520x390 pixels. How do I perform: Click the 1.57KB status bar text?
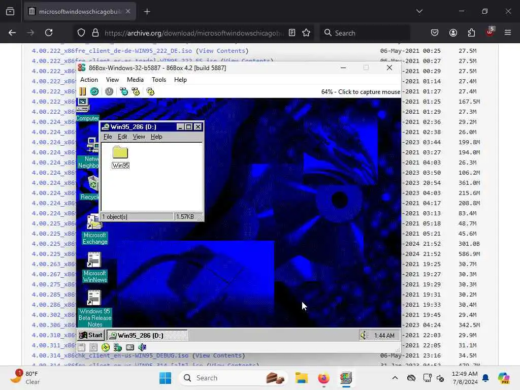click(185, 216)
